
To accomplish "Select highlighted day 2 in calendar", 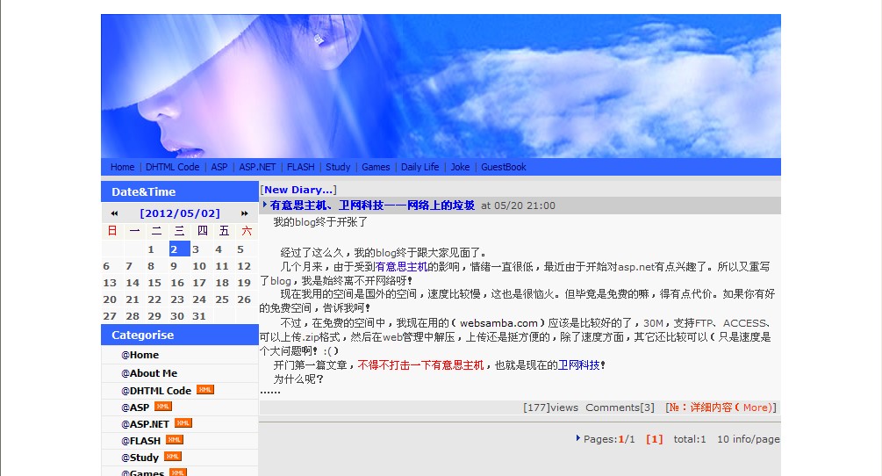I will pyautogui.click(x=179, y=249).
